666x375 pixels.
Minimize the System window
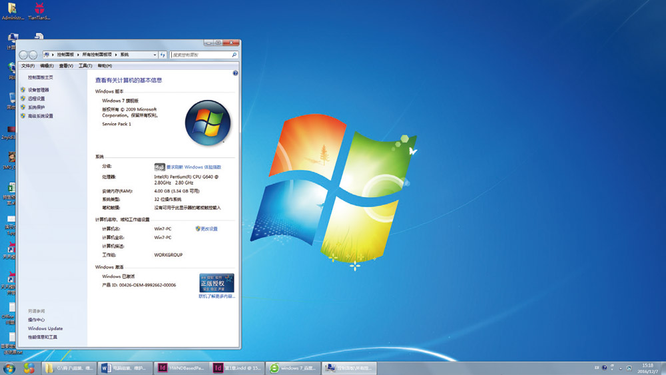208,43
